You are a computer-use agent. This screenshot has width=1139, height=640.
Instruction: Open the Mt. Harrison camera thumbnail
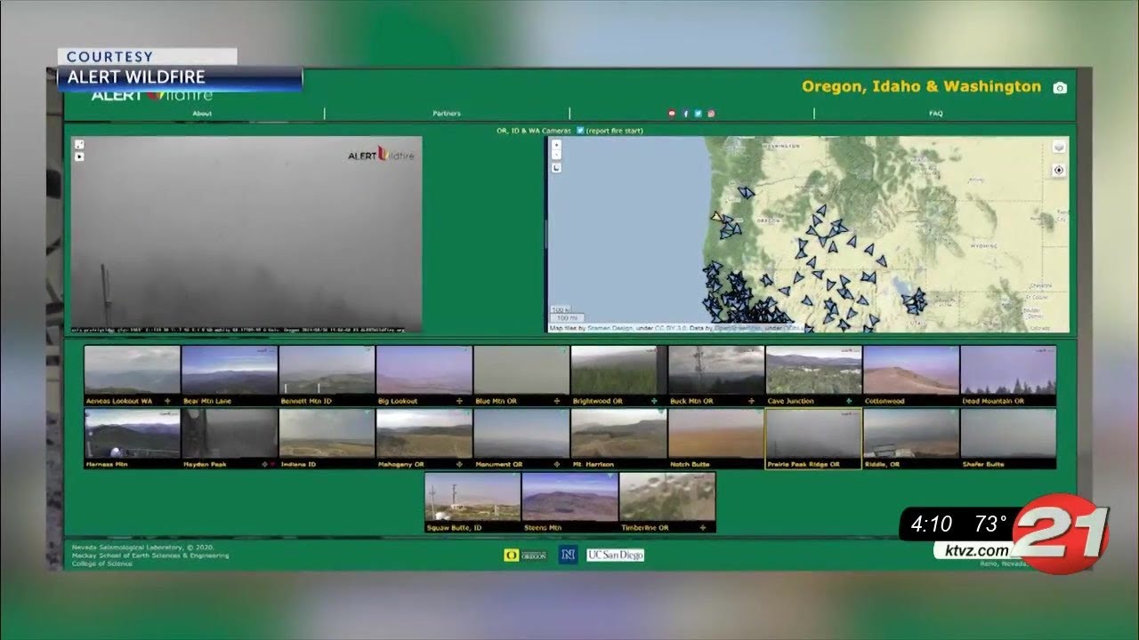point(618,438)
